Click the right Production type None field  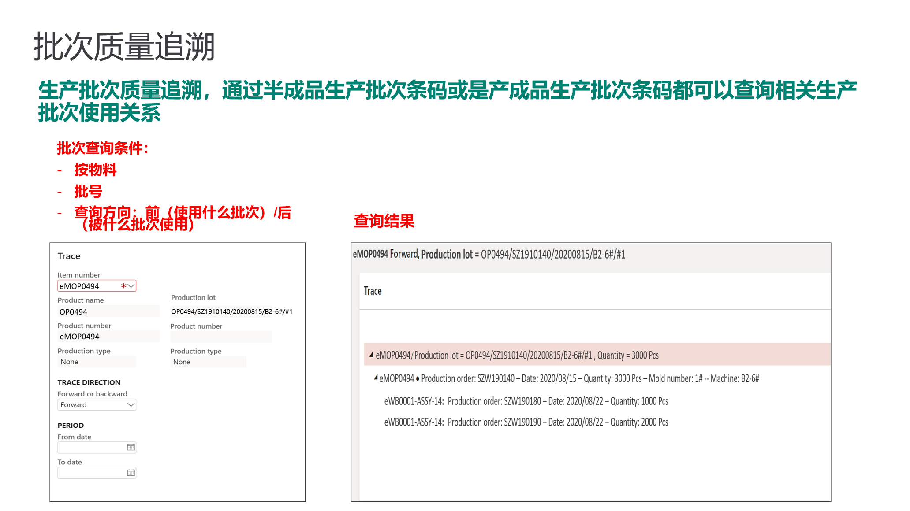tap(208, 362)
